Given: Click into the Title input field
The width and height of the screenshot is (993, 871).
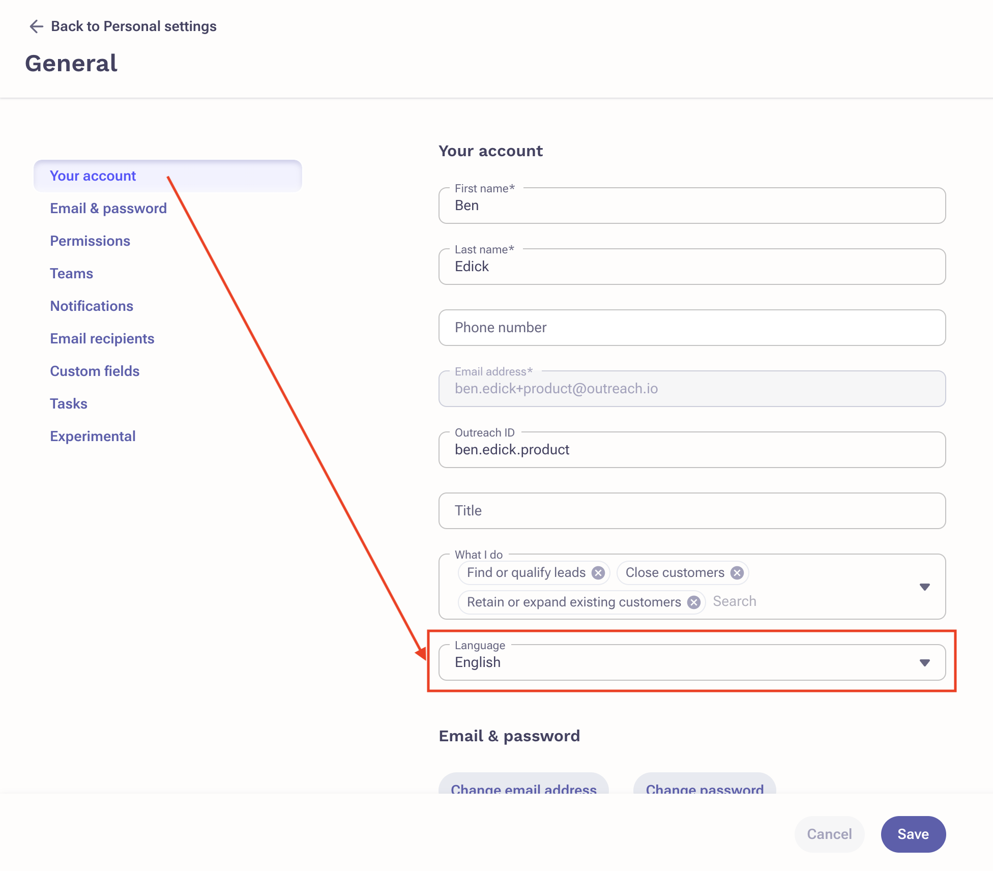Looking at the screenshot, I should click(692, 511).
